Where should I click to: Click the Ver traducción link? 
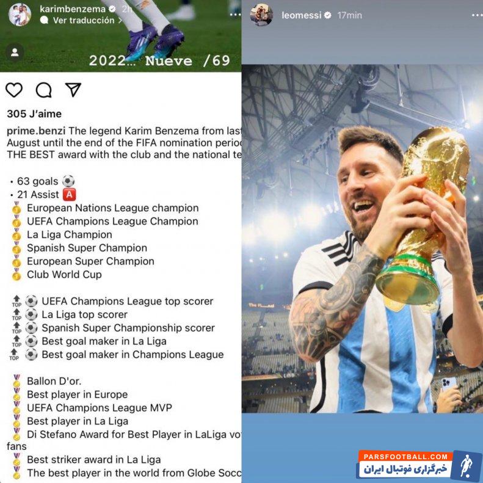tap(84, 20)
